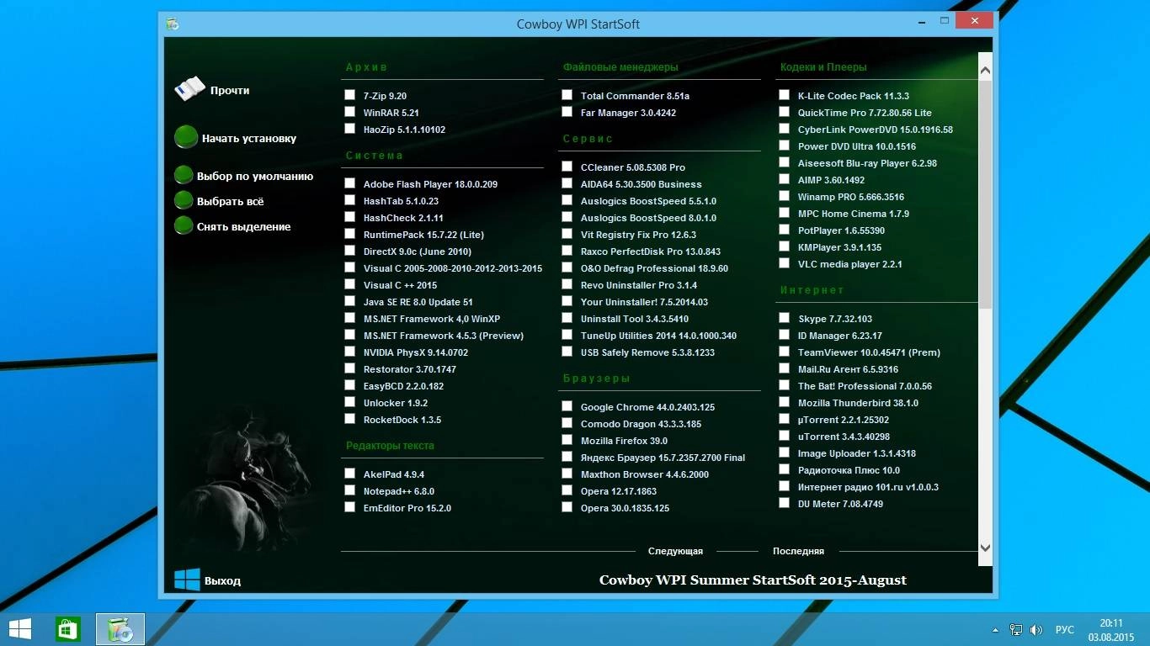This screenshot has height=646, width=1150.
Task: Click the network tray icon
Action: 1016,629
